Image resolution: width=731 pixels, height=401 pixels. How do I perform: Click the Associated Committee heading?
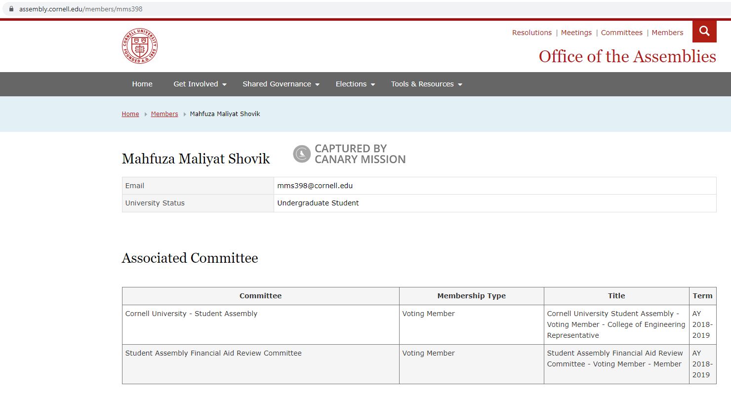pyautogui.click(x=190, y=258)
